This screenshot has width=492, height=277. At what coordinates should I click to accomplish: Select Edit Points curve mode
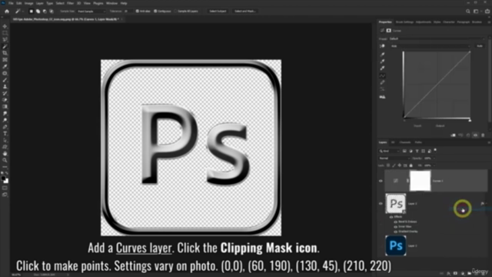tap(382, 75)
